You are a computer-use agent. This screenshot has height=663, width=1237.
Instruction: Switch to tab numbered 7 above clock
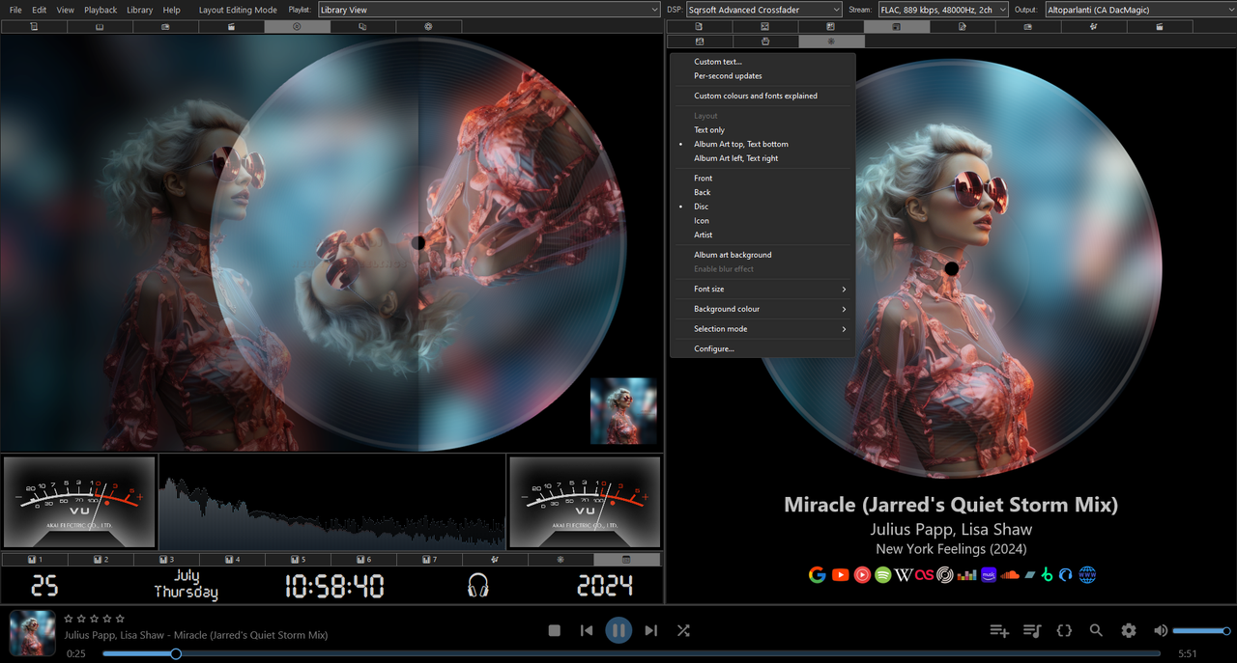point(429,560)
